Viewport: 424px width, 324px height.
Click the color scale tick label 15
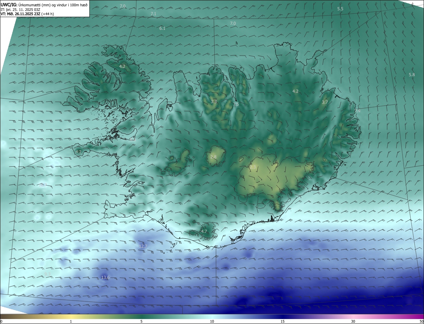pyautogui.click(x=283, y=321)
